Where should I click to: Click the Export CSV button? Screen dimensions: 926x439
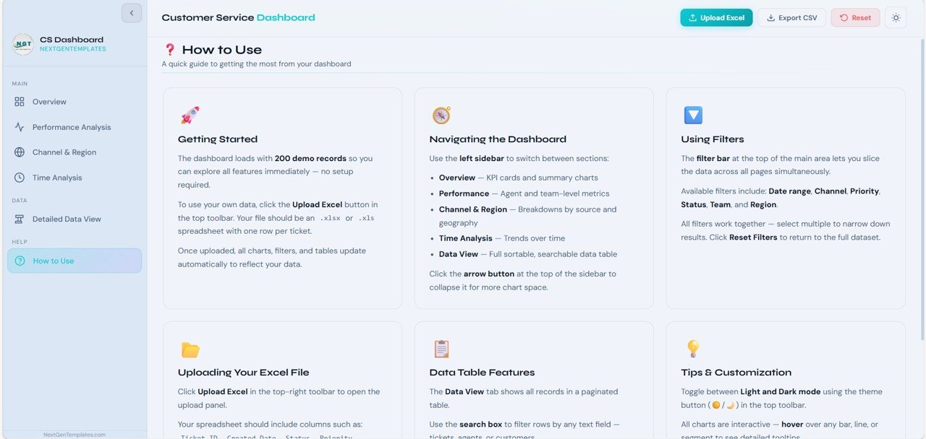point(791,17)
